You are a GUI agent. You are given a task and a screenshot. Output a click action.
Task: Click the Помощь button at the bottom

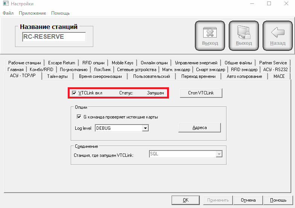point(278,200)
